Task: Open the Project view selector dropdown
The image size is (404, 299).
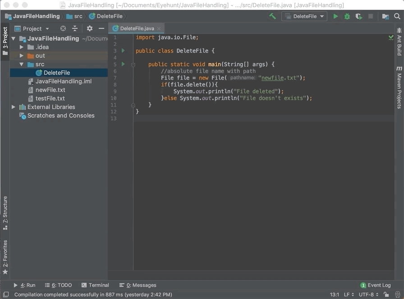Action: 32,28
